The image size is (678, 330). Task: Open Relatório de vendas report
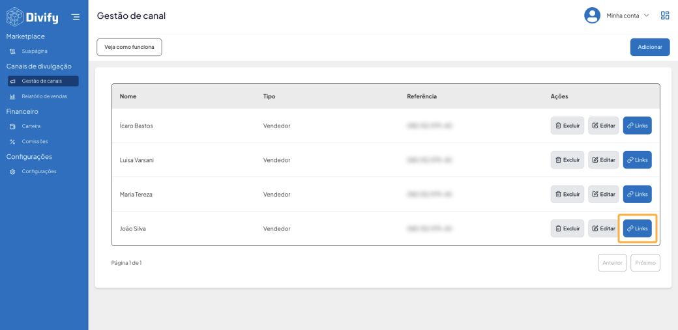tap(44, 96)
